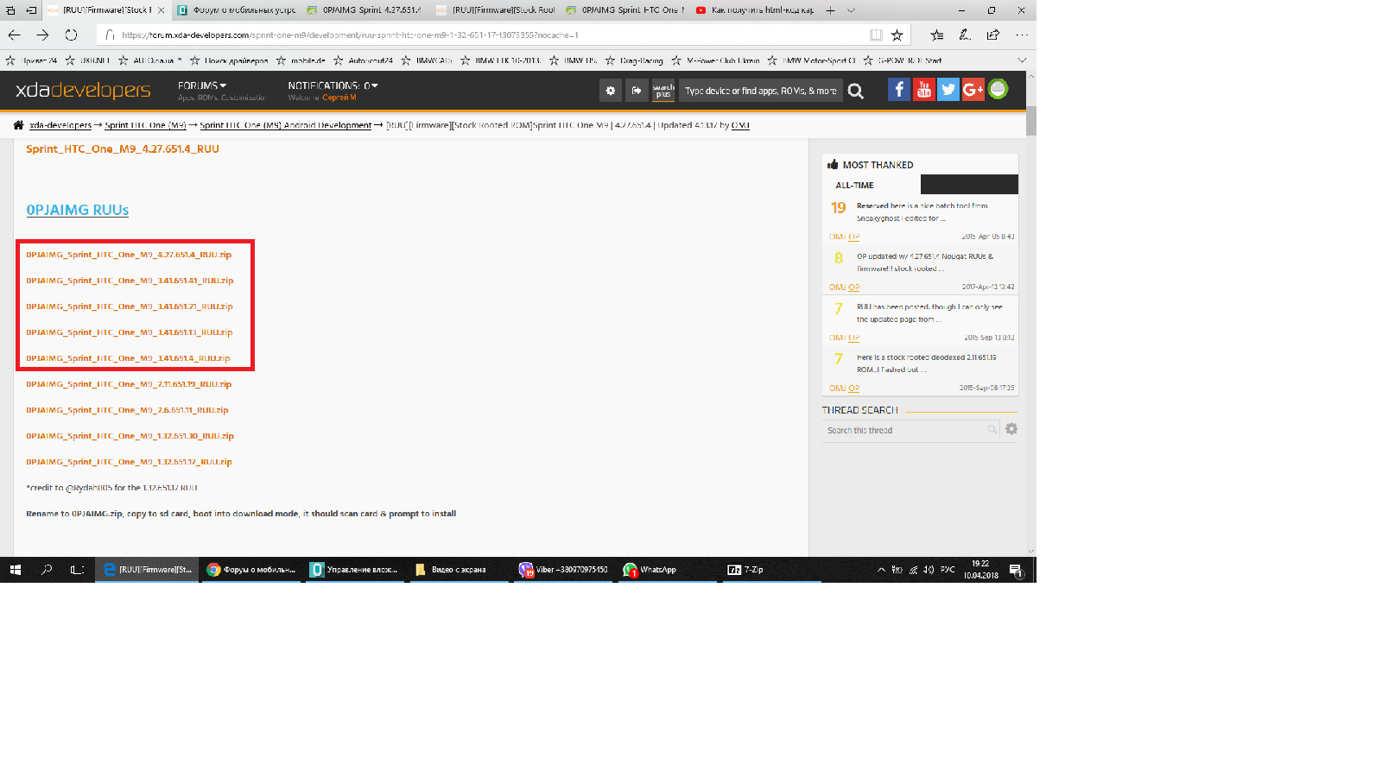Switch to the Форум о мобильных browser tab
This screenshot has height=777, width=1382.
coord(236,10)
